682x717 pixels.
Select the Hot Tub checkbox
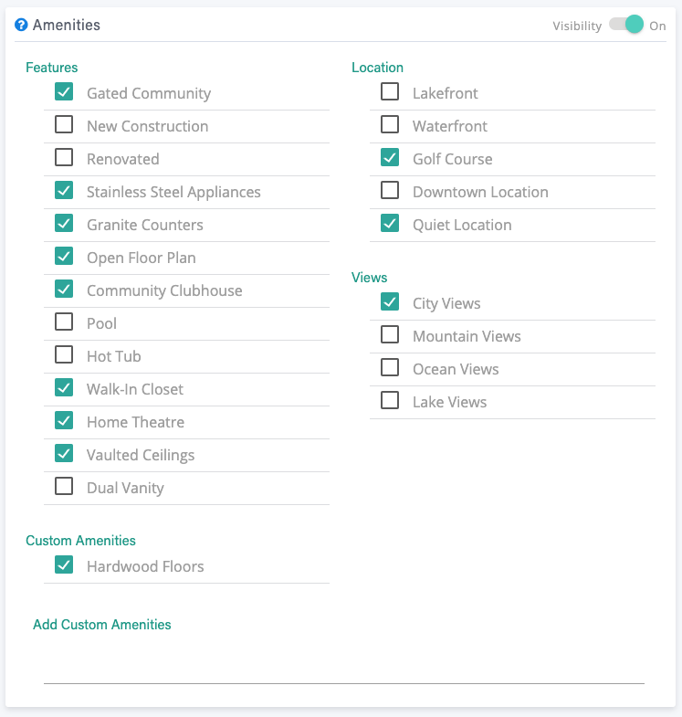coord(64,354)
